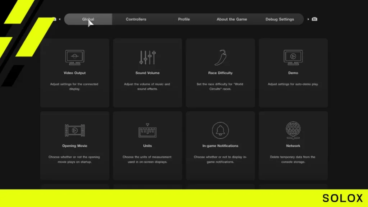
Task: Open the Opening Movie title
Action: pyautogui.click(x=75, y=146)
